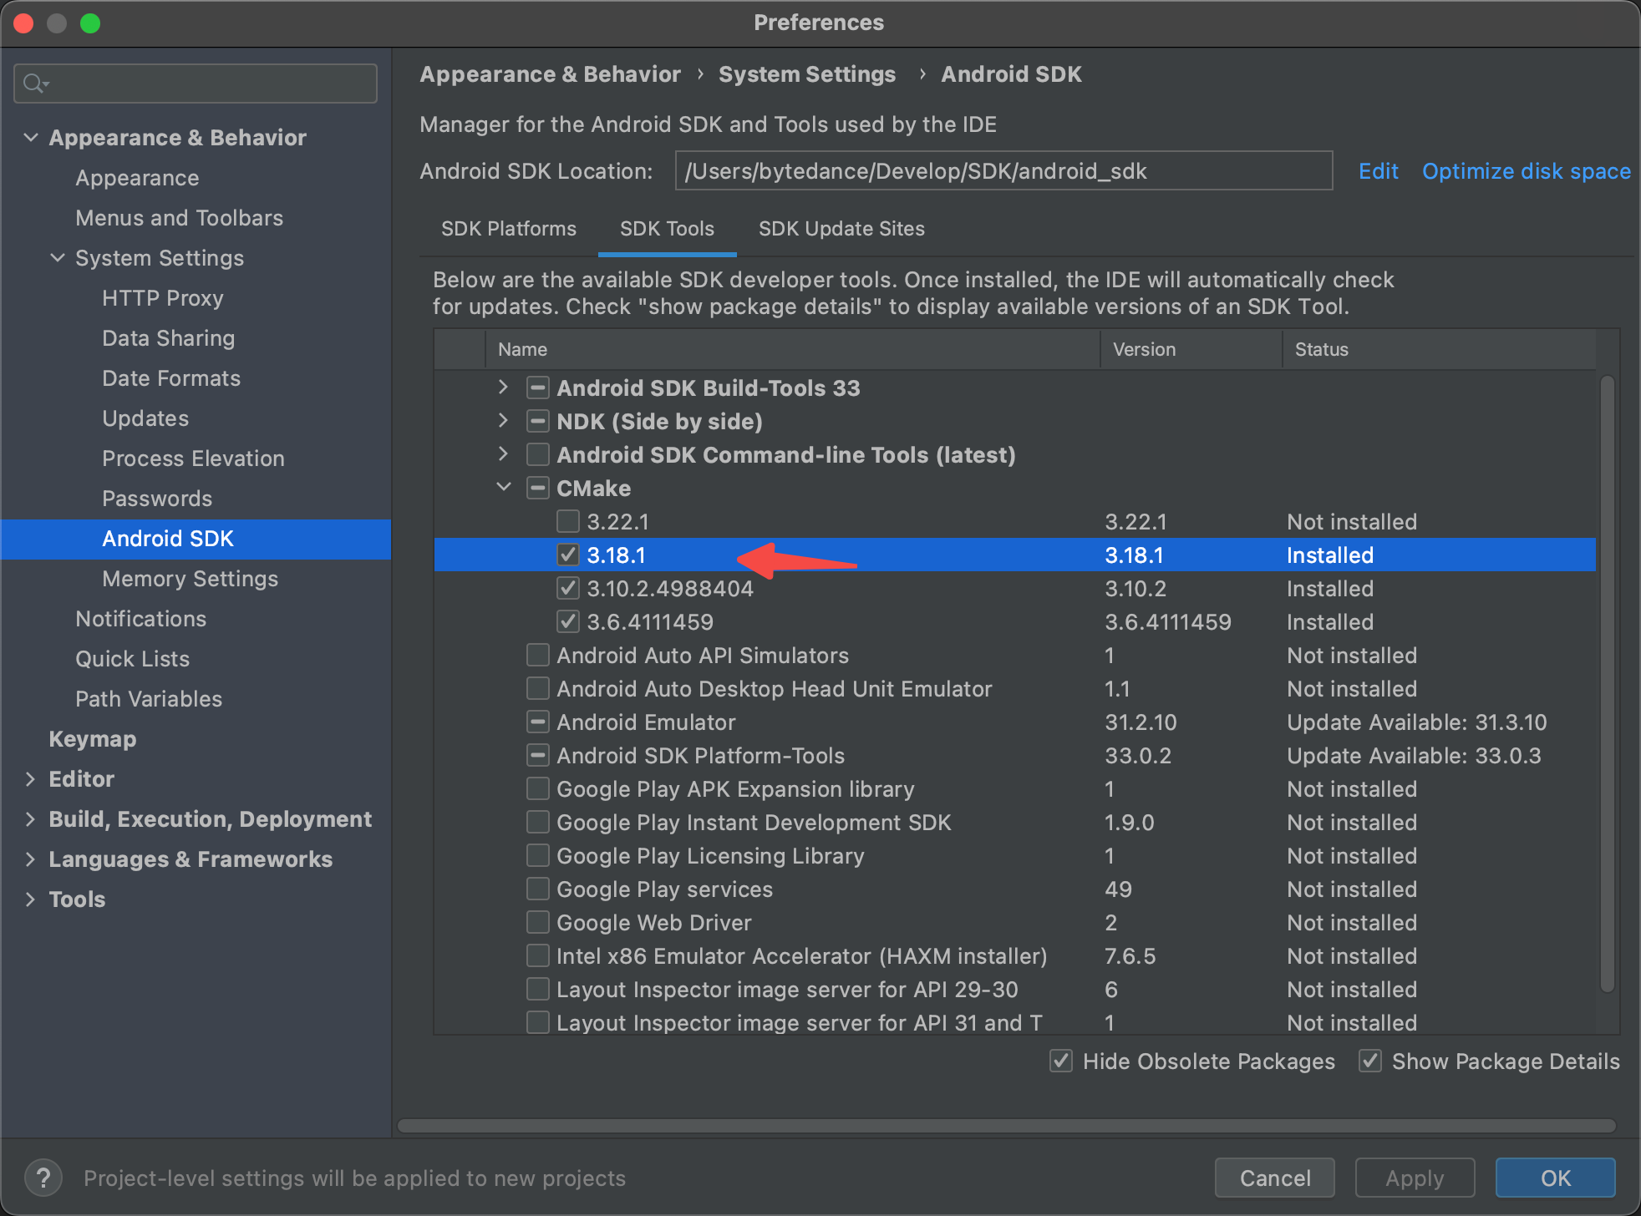This screenshot has width=1641, height=1216.
Task: Collapse the CMake tree node
Action: point(503,487)
